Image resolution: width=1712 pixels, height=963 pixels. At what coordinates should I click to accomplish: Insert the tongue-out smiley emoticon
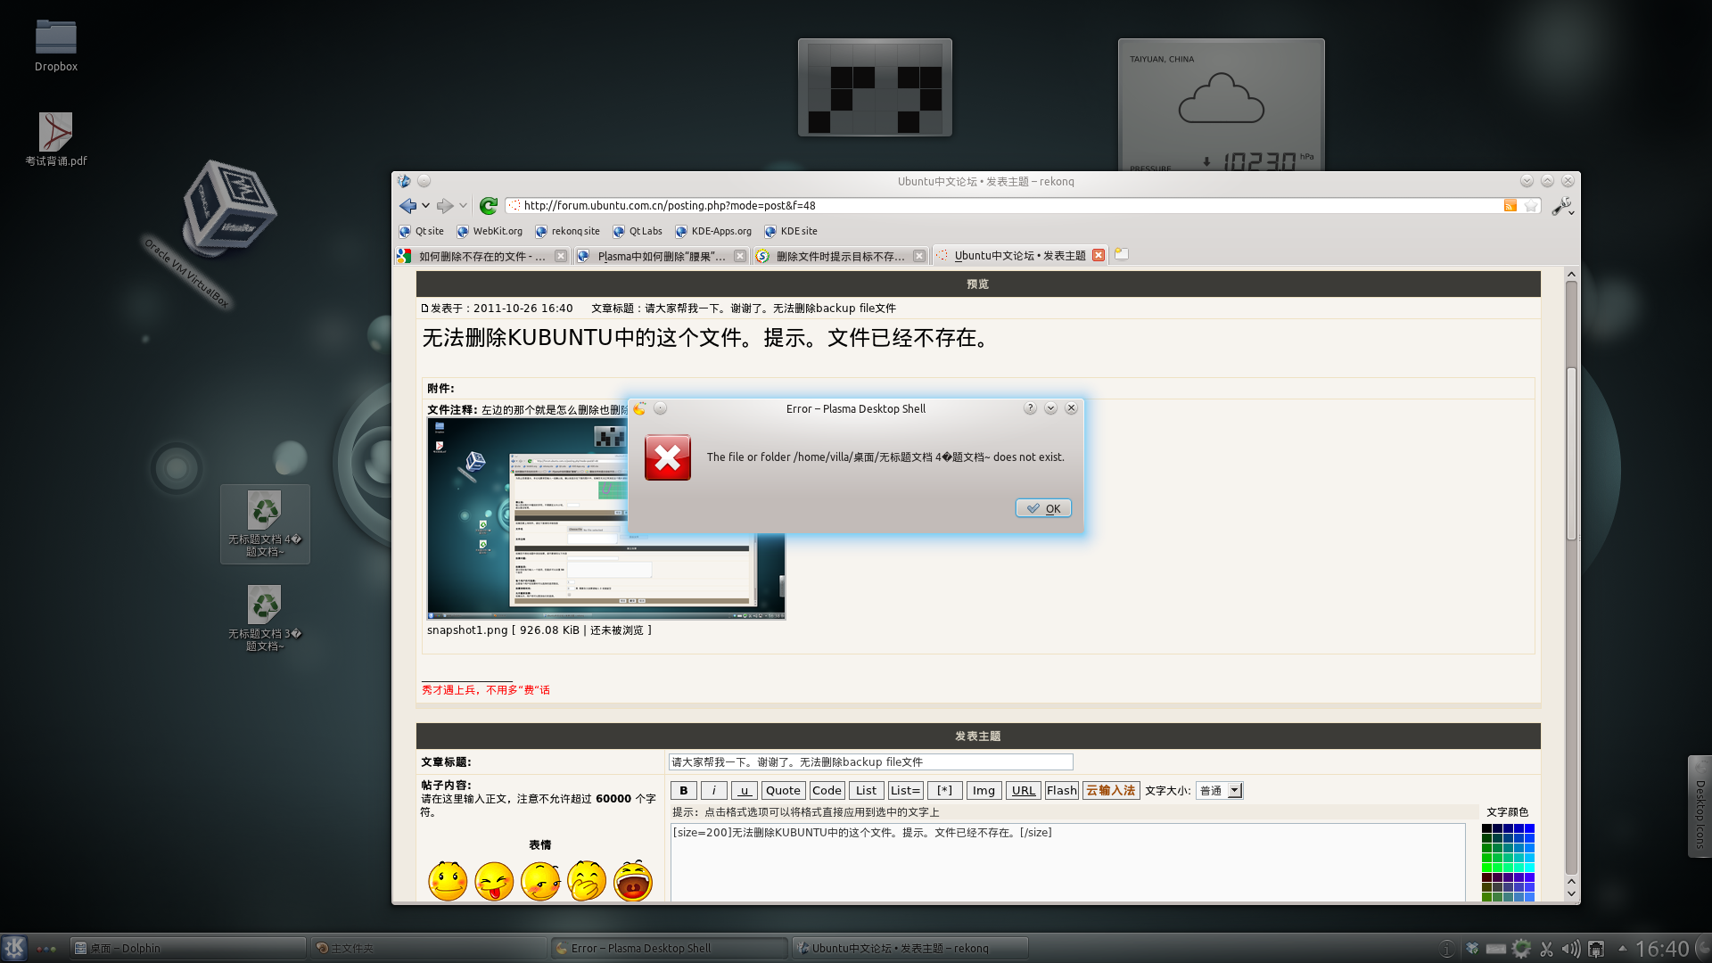coord(494,881)
